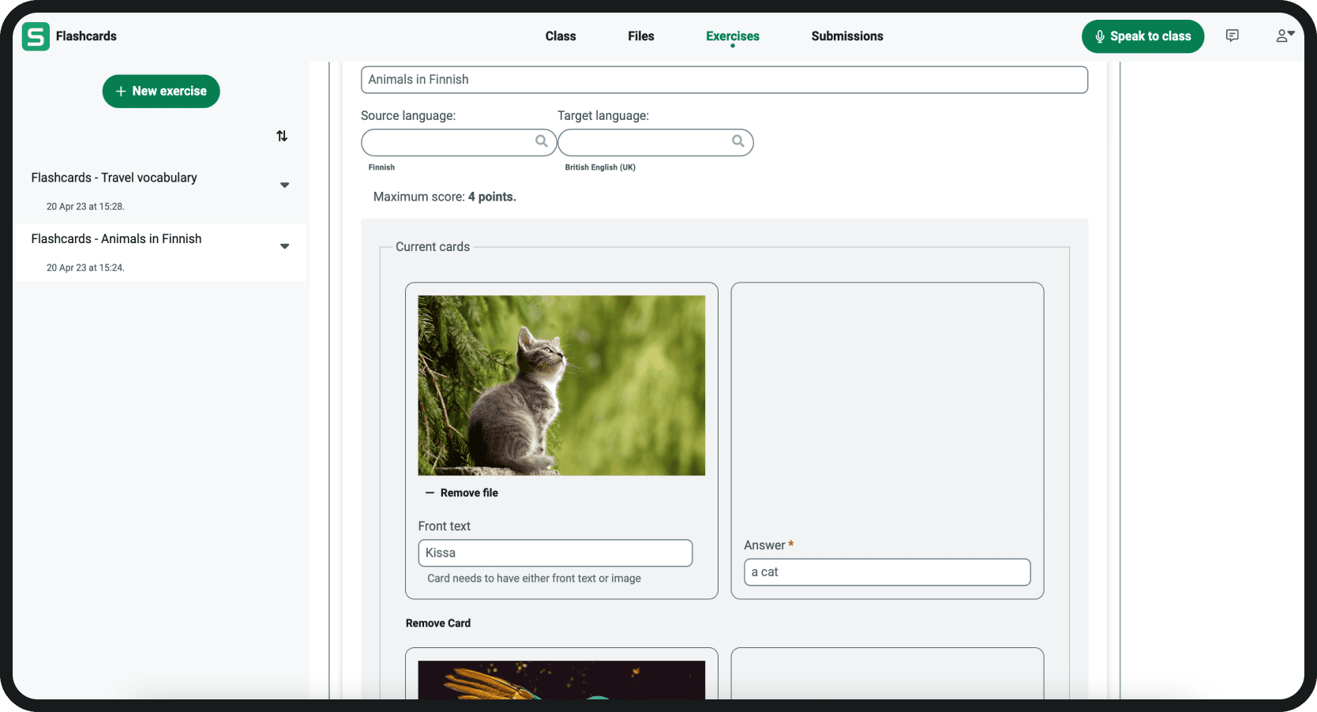The image size is (1317, 712).
Task: Click the Front text field containing Kissa
Action: [x=554, y=553]
